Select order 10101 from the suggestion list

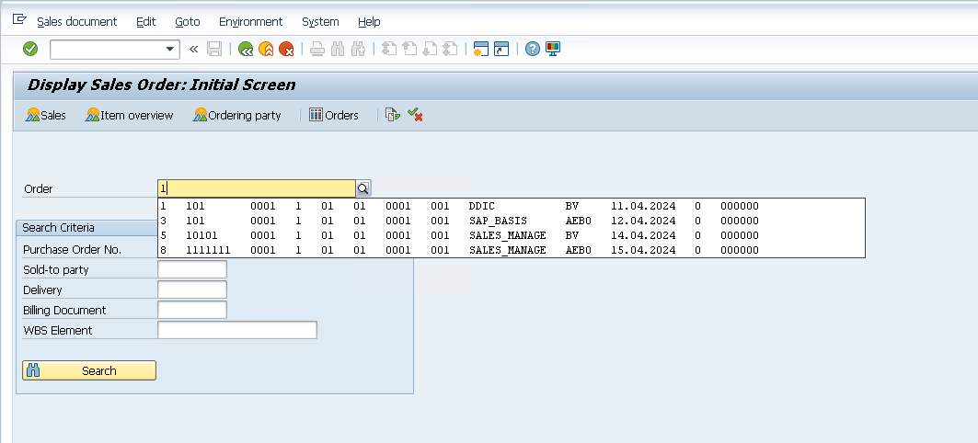click(202, 235)
